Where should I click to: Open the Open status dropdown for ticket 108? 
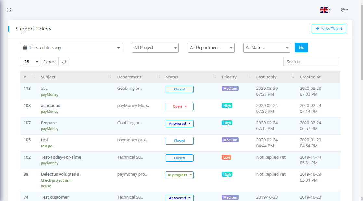click(x=180, y=107)
